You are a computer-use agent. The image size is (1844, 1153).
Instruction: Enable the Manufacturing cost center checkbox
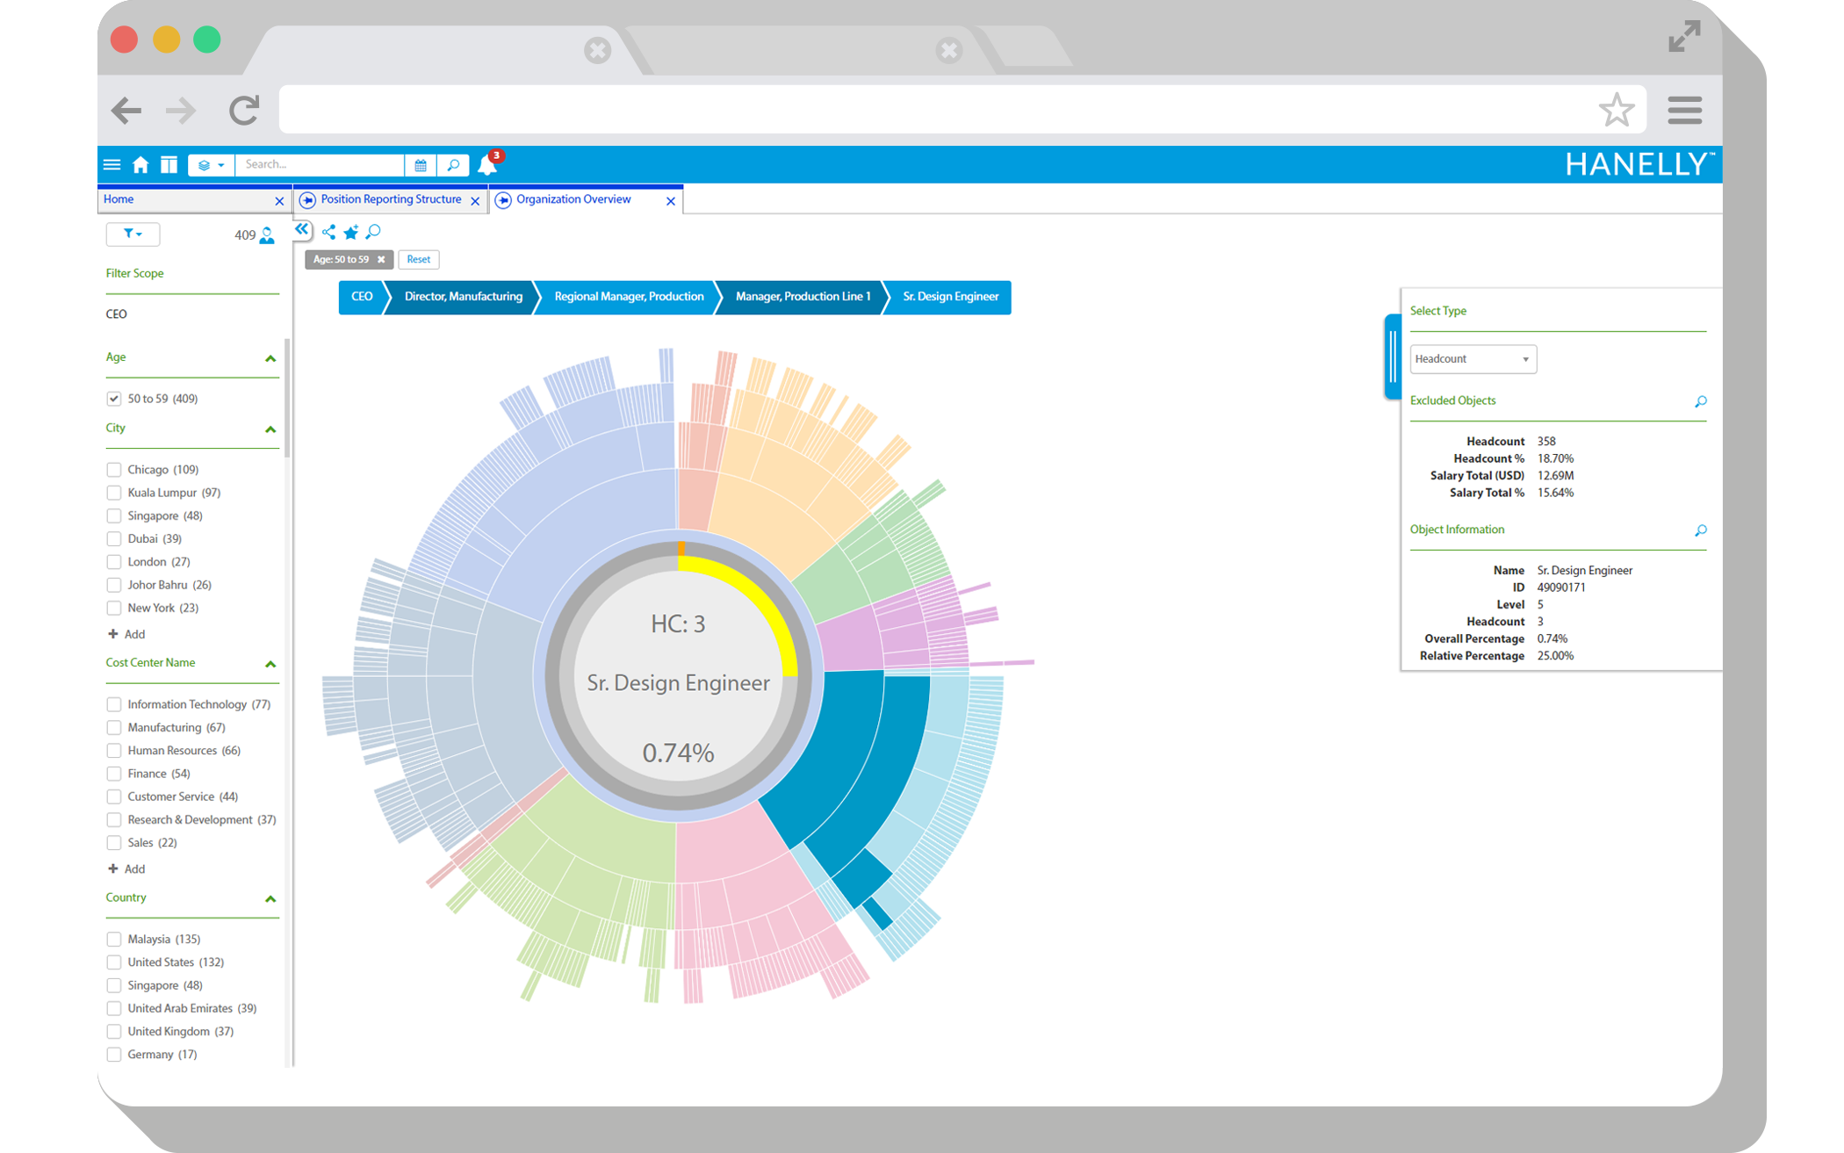(x=114, y=727)
